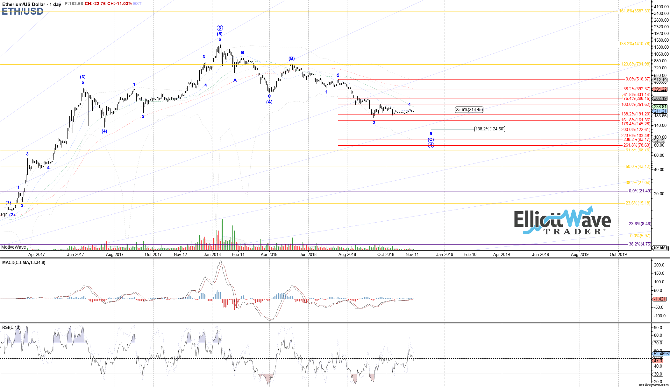Click the boxed 138.2%(124.50) Fibonacci label
Screen dimensions: 670x387
(489, 129)
